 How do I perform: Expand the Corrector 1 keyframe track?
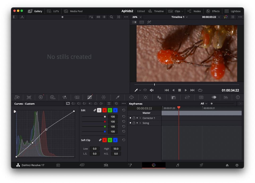pyautogui.click(x=140, y=118)
